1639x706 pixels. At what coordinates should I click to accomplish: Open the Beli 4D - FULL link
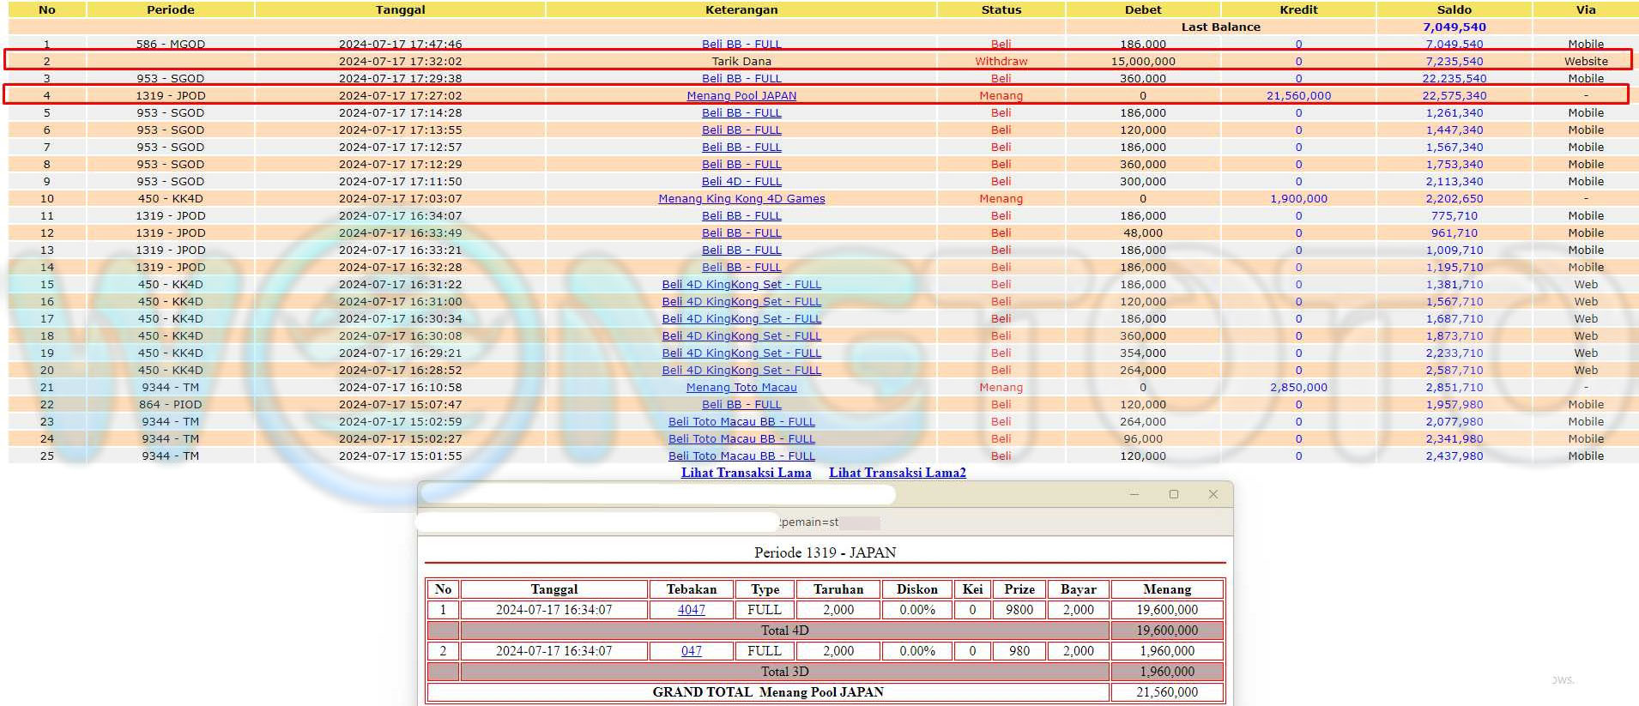(x=741, y=182)
